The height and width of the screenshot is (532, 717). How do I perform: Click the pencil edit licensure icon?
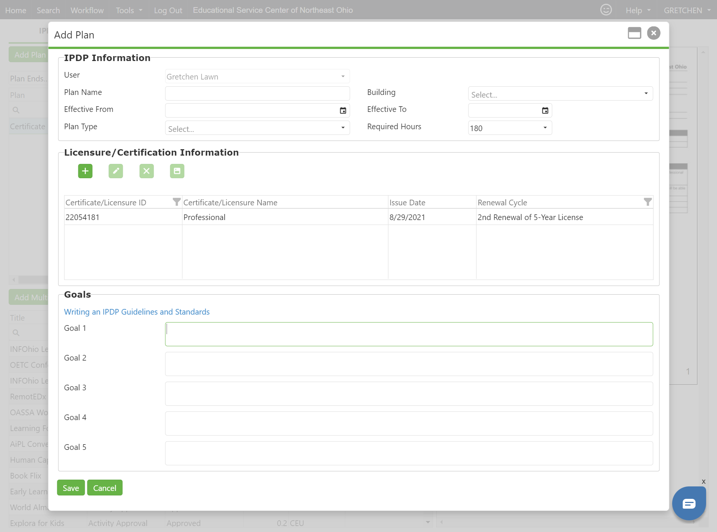point(116,171)
